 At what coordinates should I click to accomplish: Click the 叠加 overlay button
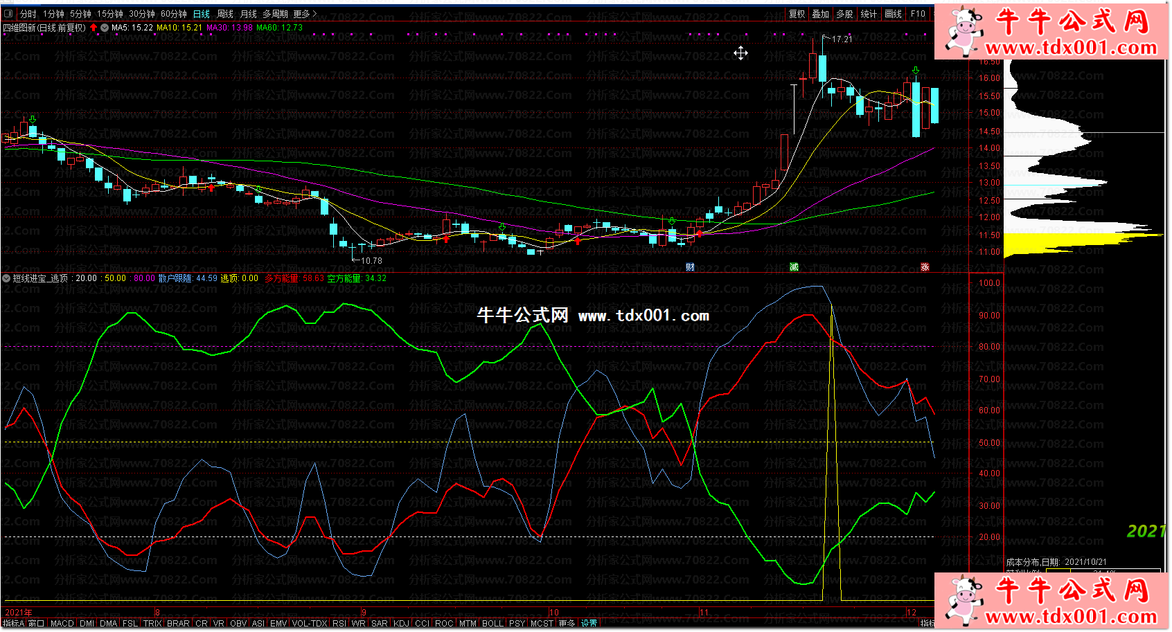(821, 14)
